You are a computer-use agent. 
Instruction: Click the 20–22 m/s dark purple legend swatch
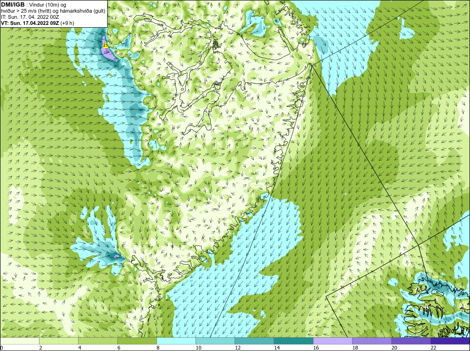tap(411, 341)
